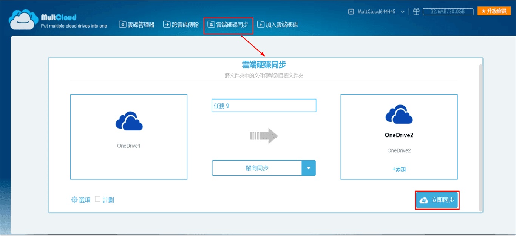The width and height of the screenshot is (516, 236).
Task: Click the OneDrive2 target cloud icon
Action: coord(399,114)
